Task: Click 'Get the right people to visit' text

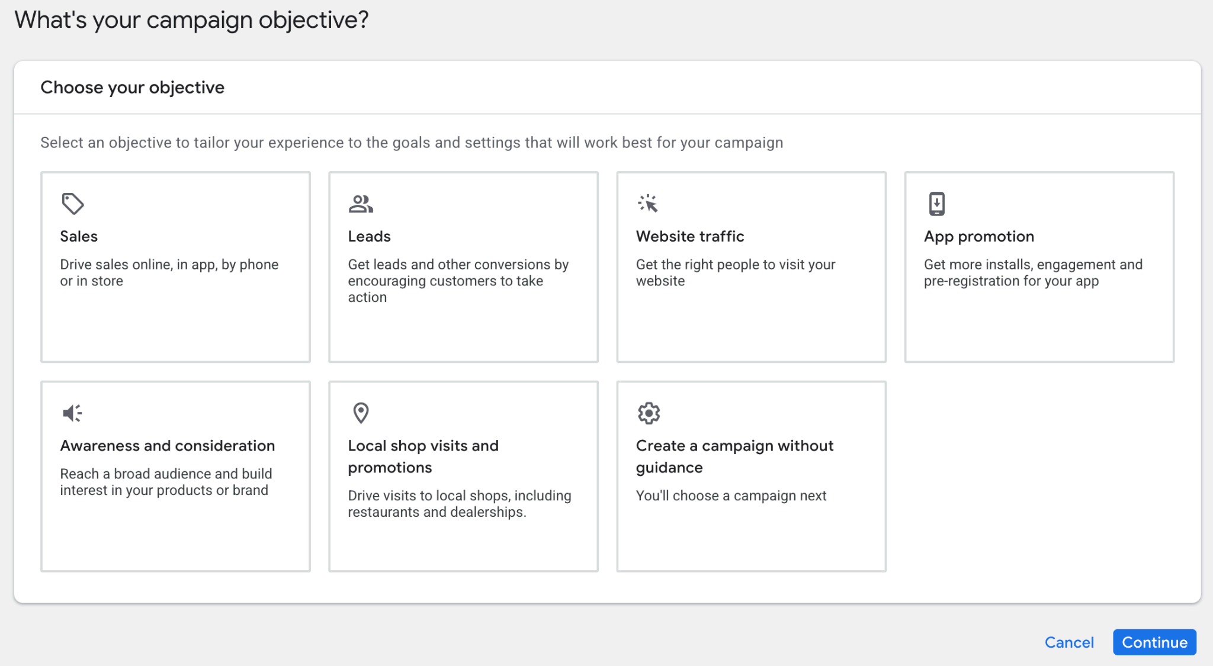Action: click(x=736, y=272)
